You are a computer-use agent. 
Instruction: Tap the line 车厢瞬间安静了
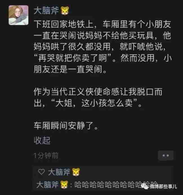tap(66, 126)
